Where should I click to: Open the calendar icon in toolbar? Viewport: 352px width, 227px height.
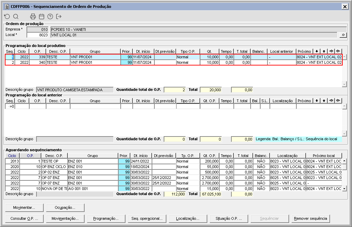point(42,16)
